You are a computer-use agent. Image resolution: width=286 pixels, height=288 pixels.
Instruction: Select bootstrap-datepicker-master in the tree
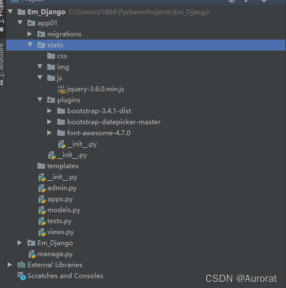(114, 122)
